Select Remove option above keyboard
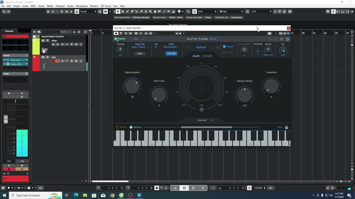 [131, 127]
